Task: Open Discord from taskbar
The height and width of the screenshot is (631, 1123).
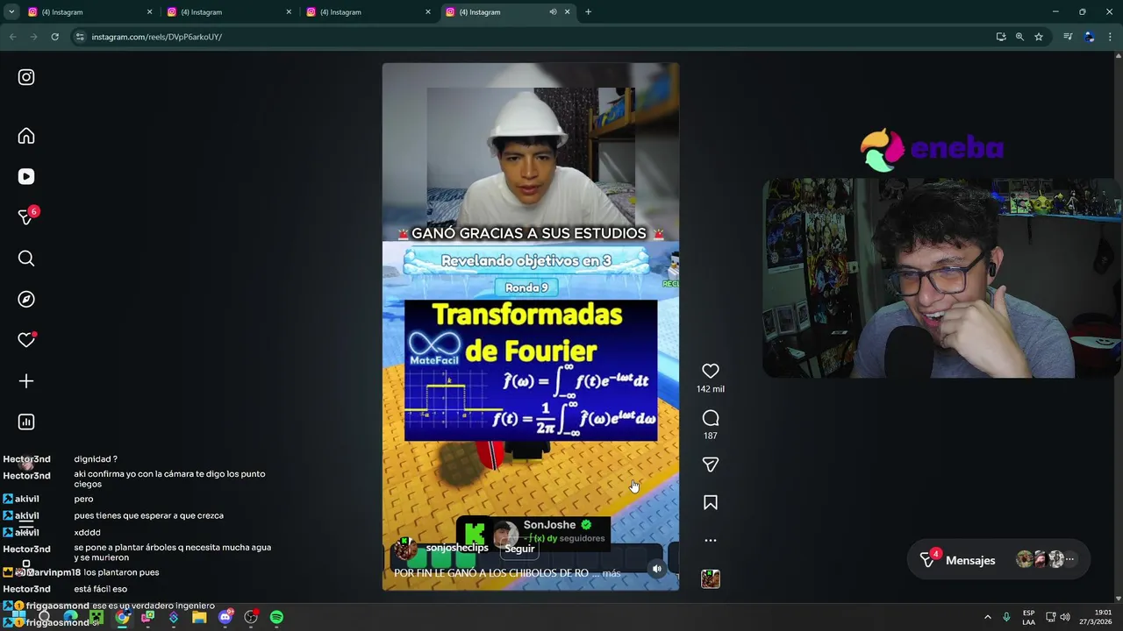Action: tap(225, 617)
